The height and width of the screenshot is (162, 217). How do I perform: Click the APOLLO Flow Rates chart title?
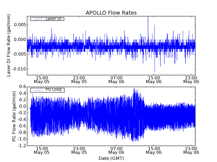[111, 13]
